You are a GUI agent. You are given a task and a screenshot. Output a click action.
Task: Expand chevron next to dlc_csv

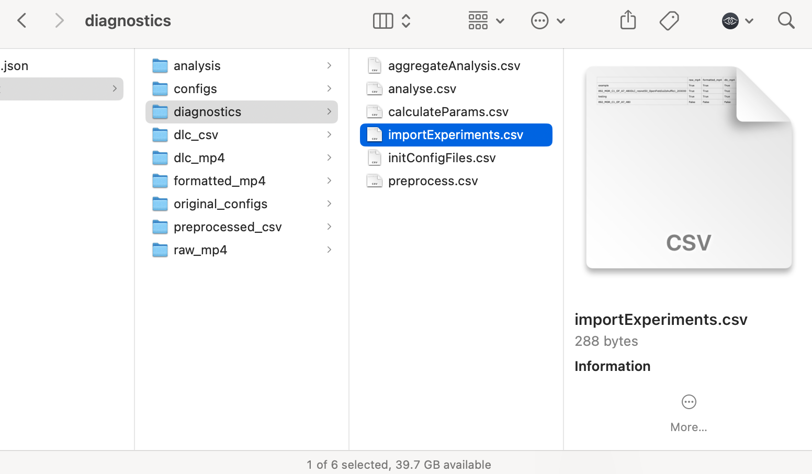[x=329, y=134]
